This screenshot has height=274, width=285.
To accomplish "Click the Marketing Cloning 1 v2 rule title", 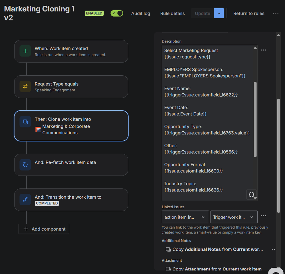I will [x=39, y=13].
